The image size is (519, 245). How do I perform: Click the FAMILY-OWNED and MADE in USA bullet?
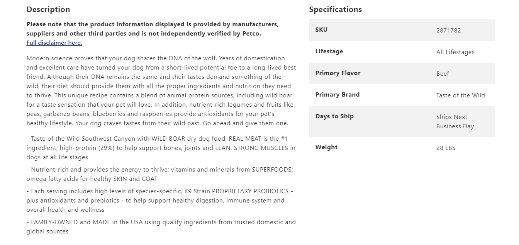(x=161, y=227)
